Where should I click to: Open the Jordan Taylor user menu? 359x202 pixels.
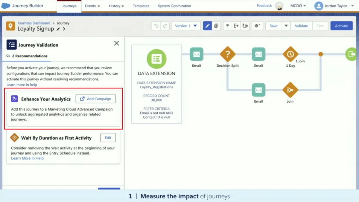[334, 6]
